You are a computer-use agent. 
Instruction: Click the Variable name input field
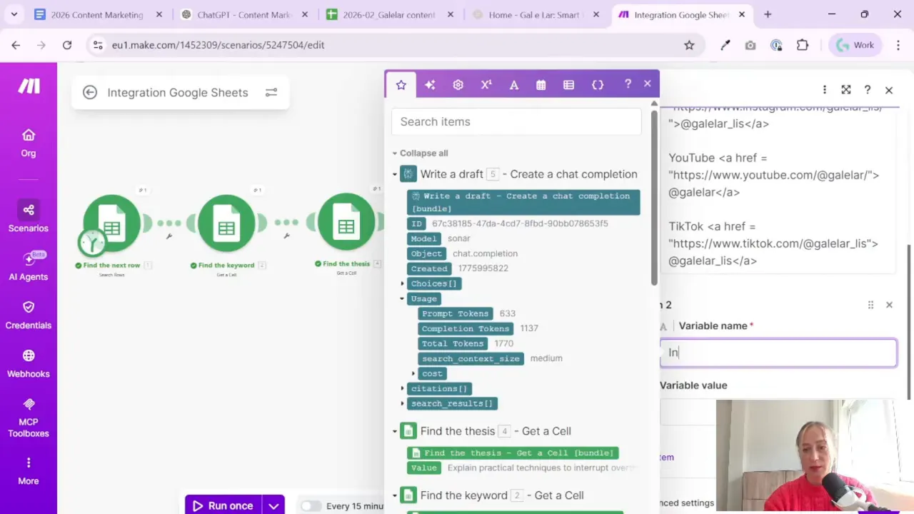coord(778,353)
